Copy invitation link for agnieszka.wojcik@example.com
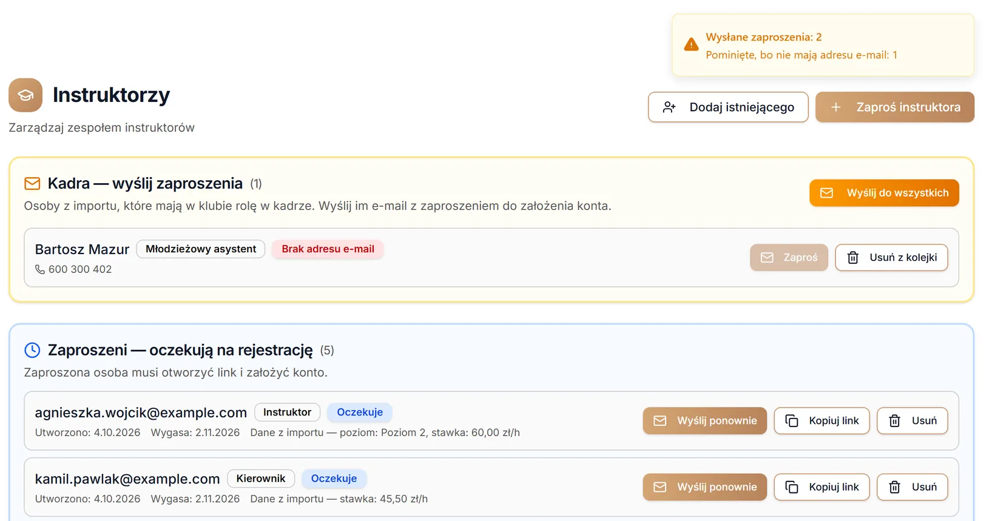995x521 pixels. 821,421
